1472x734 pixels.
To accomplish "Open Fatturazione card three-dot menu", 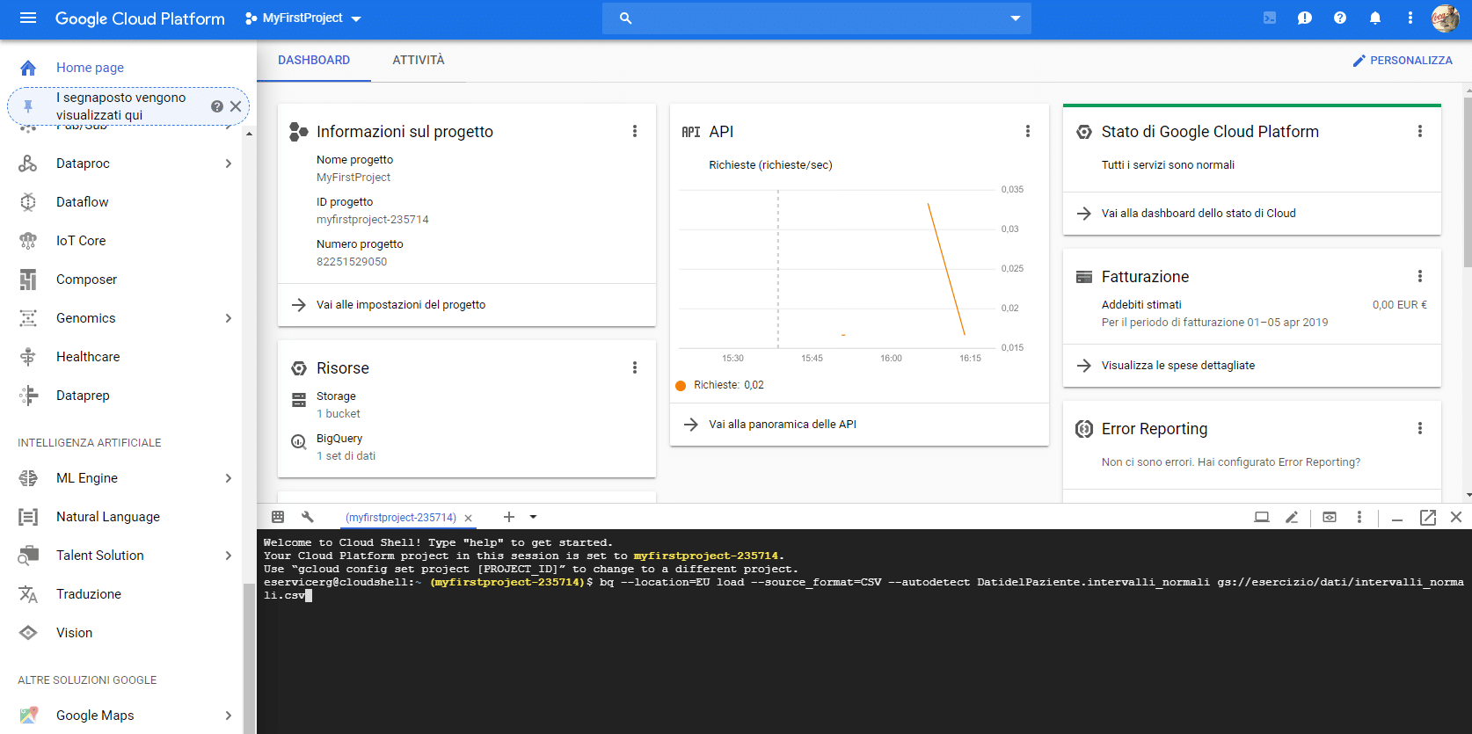I will 1420,276.
